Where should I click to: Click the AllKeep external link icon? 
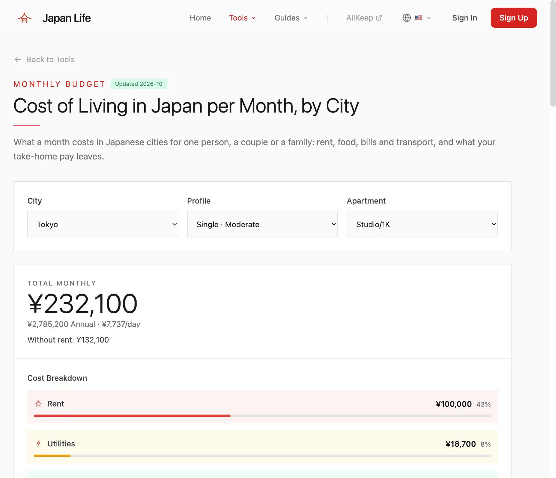[x=379, y=18]
